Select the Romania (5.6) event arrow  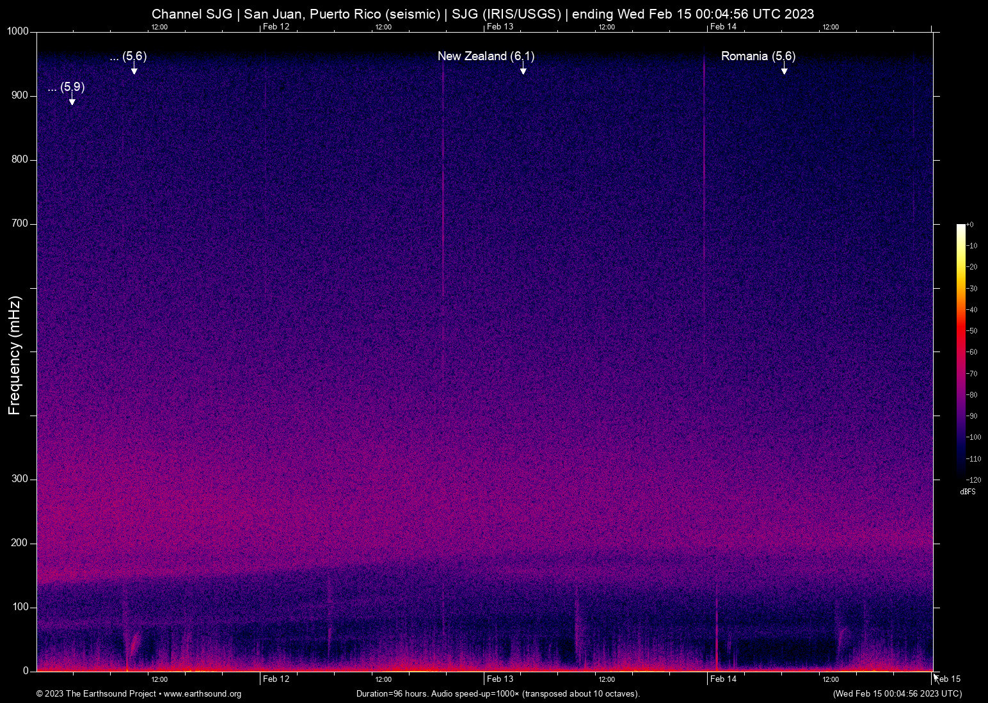coord(785,69)
